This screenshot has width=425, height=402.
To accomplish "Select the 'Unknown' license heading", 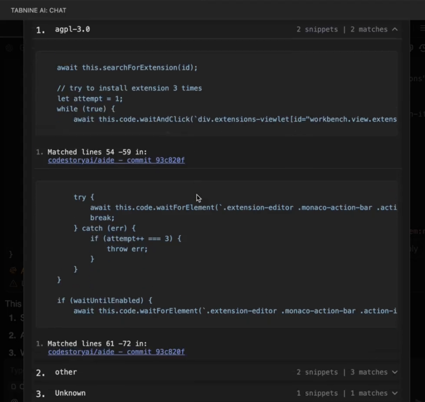I will click(x=70, y=393).
